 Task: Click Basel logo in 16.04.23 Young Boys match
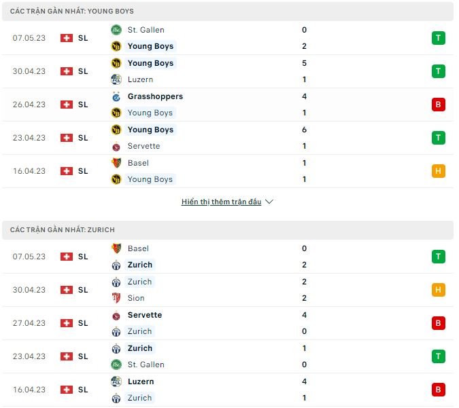click(116, 163)
